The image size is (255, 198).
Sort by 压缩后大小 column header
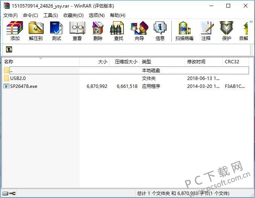[x=125, y=62]
